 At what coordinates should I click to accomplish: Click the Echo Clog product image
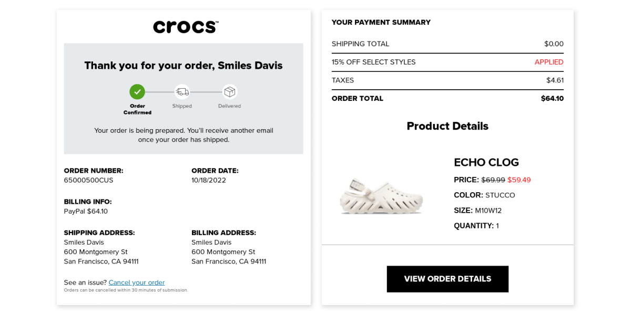pos(381,195)
